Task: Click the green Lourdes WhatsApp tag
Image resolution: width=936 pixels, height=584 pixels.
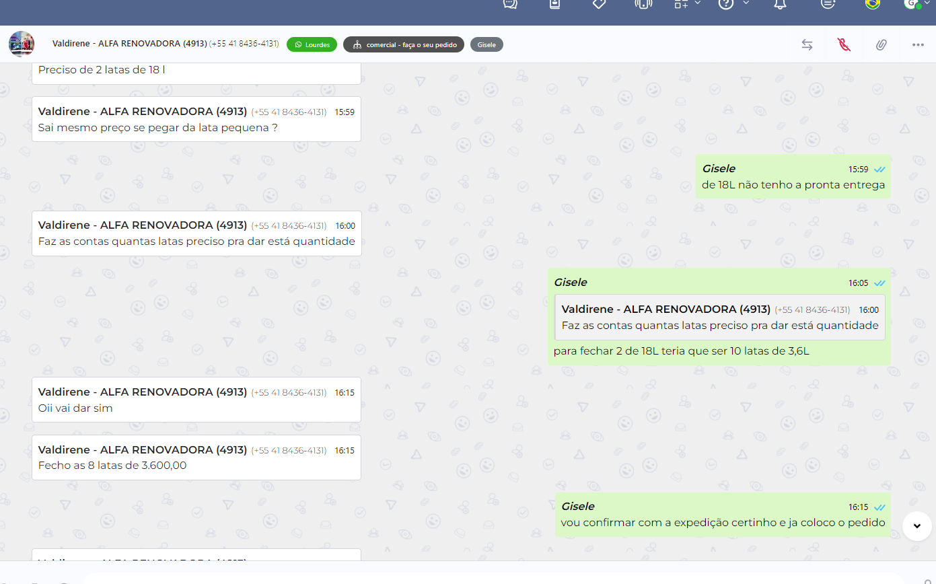Action: click(312, 44)
